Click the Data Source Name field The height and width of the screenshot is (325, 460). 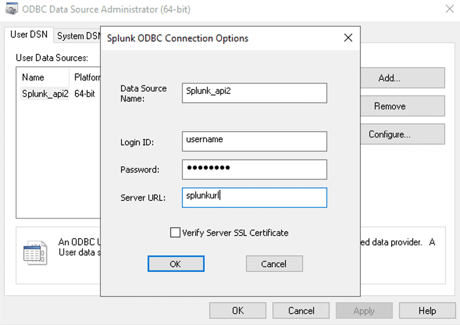[x=254, y=93]
